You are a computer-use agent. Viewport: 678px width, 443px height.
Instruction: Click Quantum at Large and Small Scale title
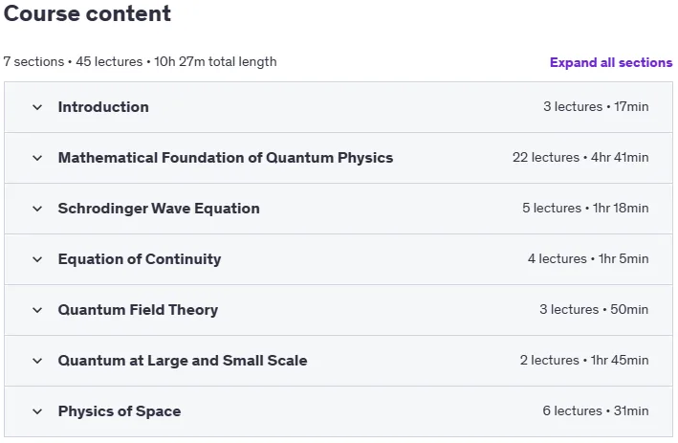(183, 360)
